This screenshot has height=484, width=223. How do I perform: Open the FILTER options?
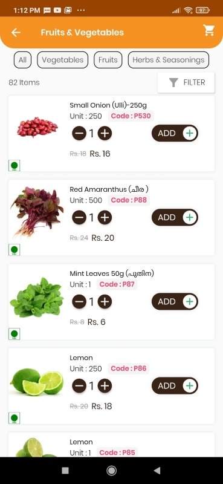click(x=186, y=82)
